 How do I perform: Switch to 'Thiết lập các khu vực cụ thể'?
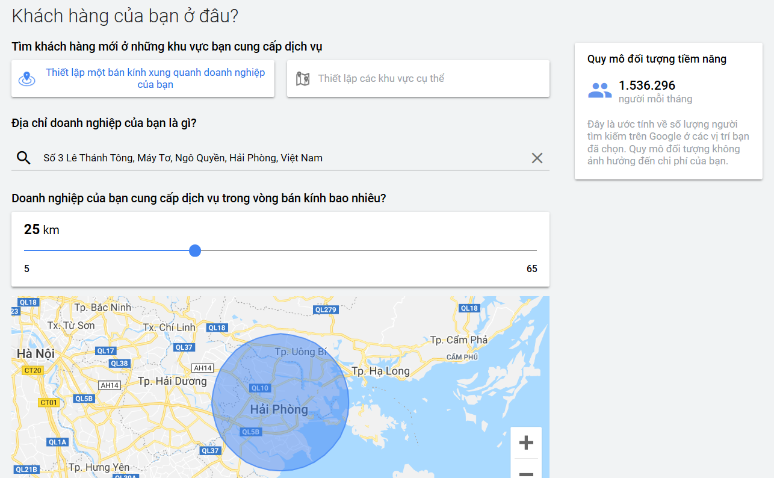[x=418, y=78]
